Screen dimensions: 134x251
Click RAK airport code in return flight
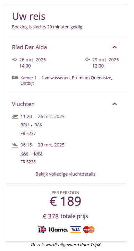click(24, 153)
